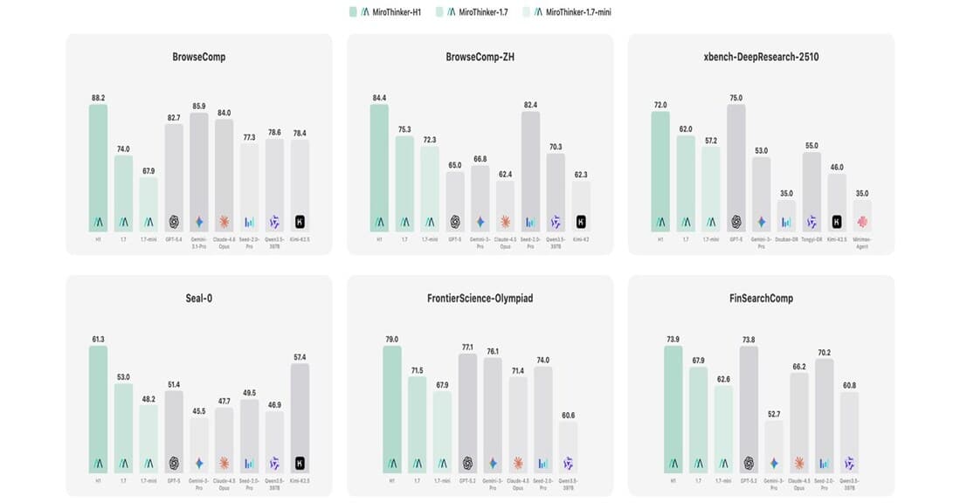Select the GPT-5.2 icon in FinSearchComp chart

pos(749,463)
